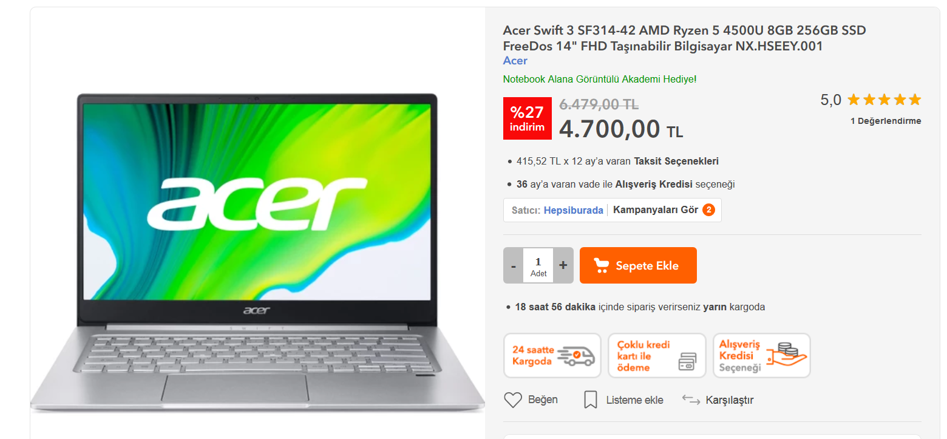Open the Acer brand link

pyautogui.click(x=515, y=61)
